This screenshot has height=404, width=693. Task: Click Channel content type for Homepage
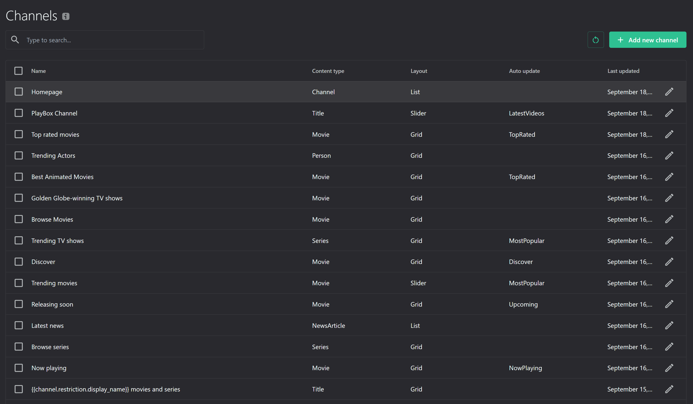[323, 92]
